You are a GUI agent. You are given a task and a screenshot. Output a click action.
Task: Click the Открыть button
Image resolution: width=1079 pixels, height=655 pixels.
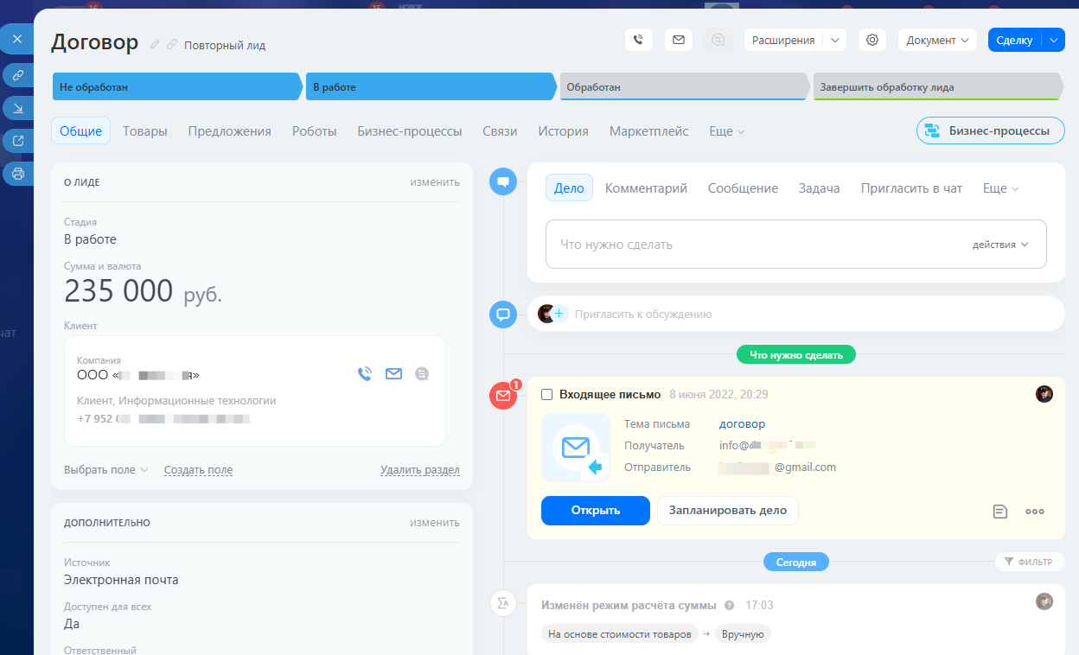tap(596, 511)
